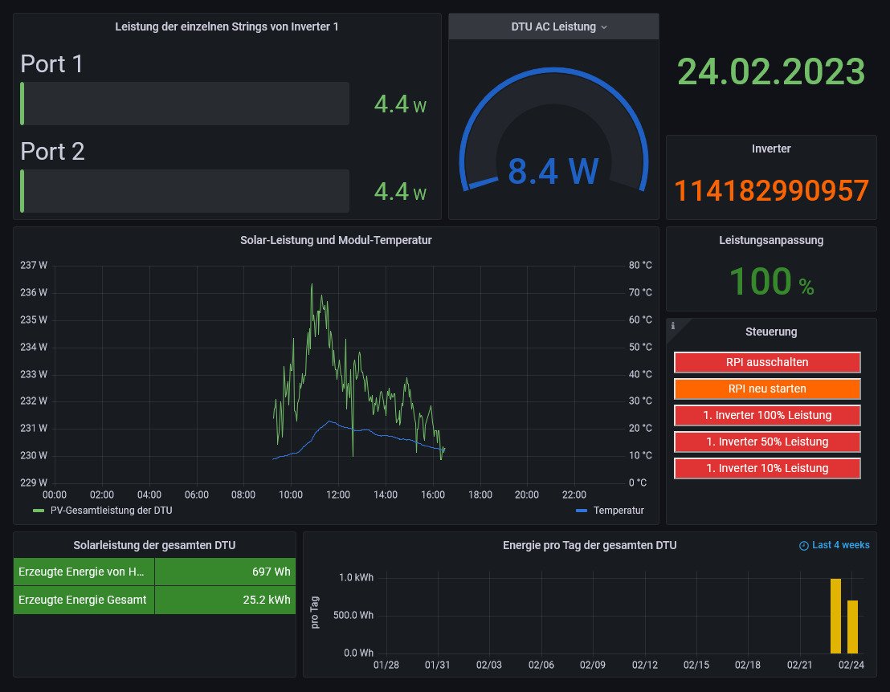The height and width of the screenshot is (692, 890).
Task: Open the Solar-Leistung und Modul-Temperatur panel title menu
Action: pos(336,240)
